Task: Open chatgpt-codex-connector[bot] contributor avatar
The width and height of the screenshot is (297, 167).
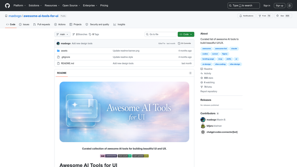Action: click(203, 132)
